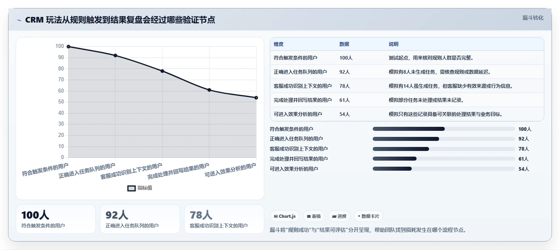
Task: Click progress label 正确进入任务队列的用户
Action: pos(296,139)
